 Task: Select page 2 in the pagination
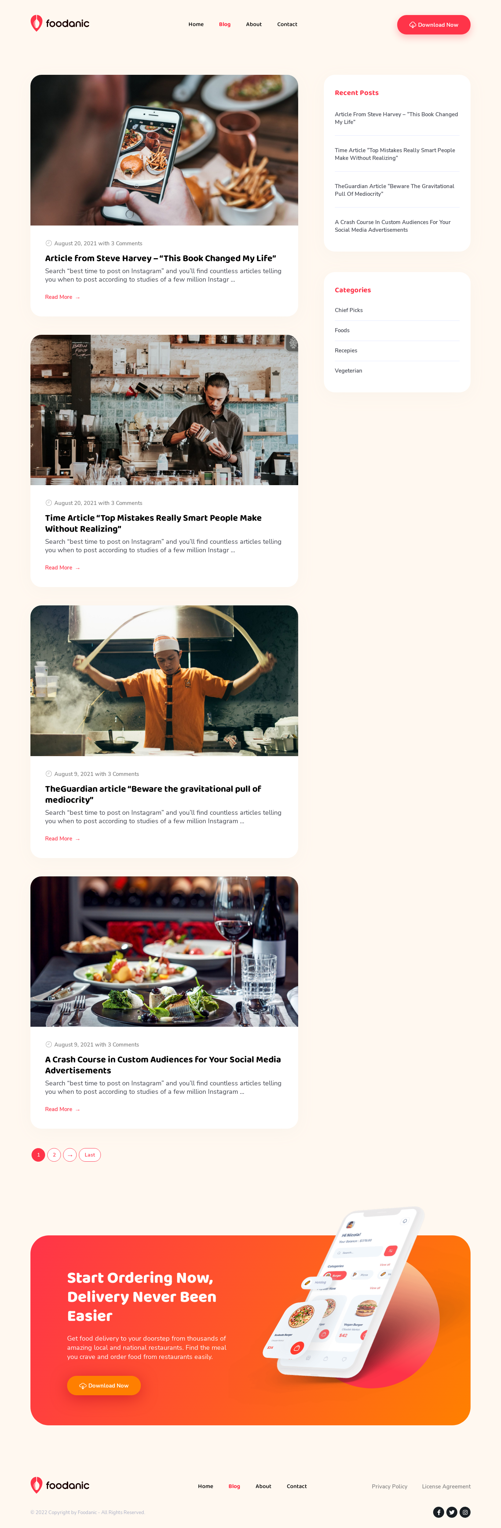[54, 1155]
